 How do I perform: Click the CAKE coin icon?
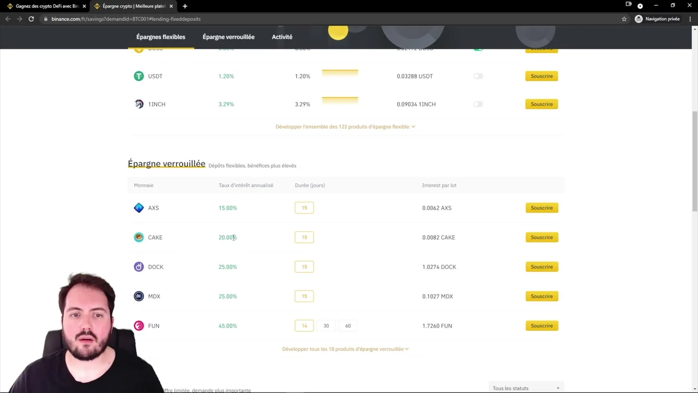click(139, 237)
